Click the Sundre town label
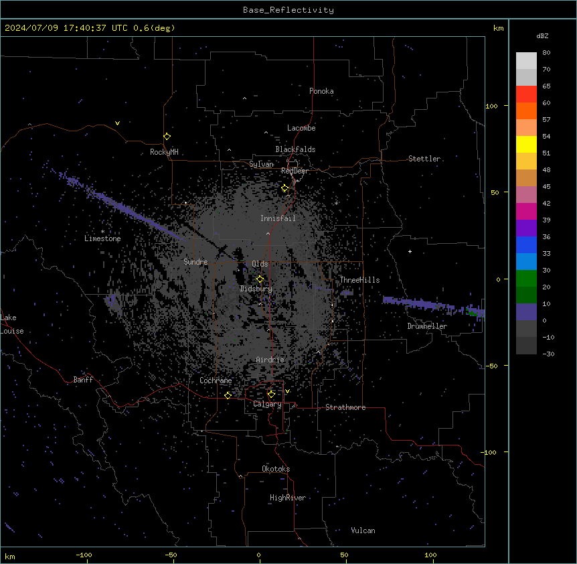The height and width of the screenshot is (564, 577). pos(195,262)
